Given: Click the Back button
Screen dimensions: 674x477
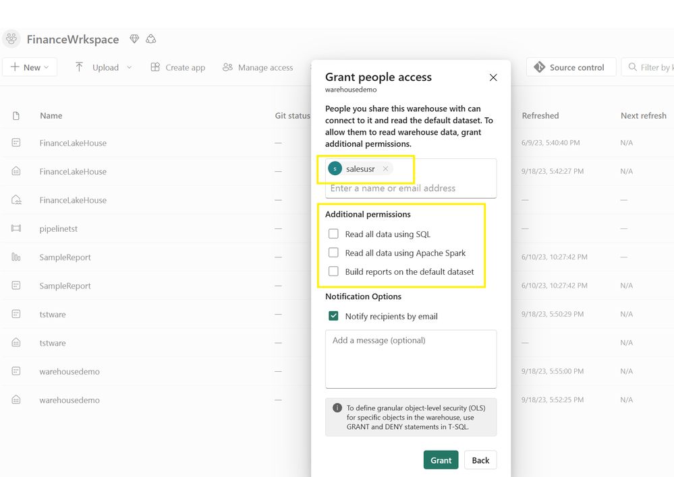Looking at the screenshot, I should point(480,460).
